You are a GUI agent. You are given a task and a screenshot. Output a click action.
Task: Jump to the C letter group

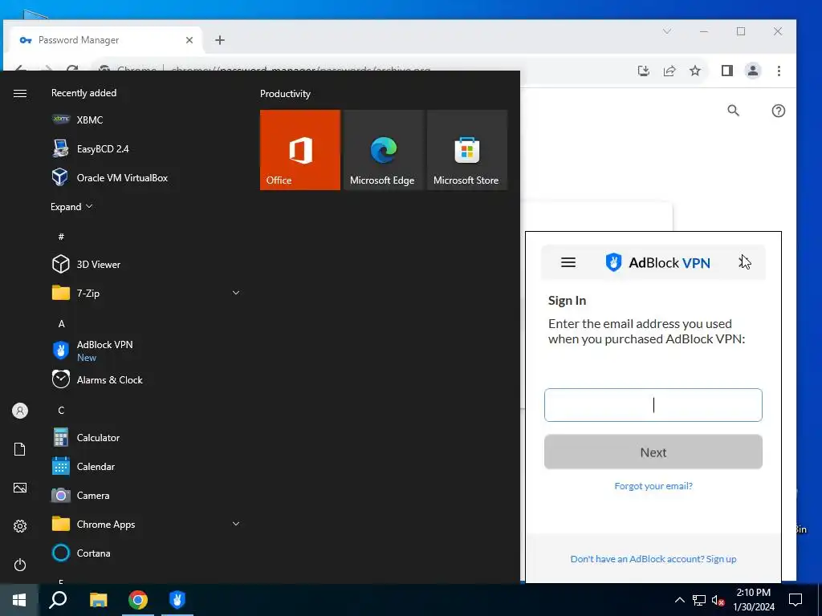[x=61, y=410]
